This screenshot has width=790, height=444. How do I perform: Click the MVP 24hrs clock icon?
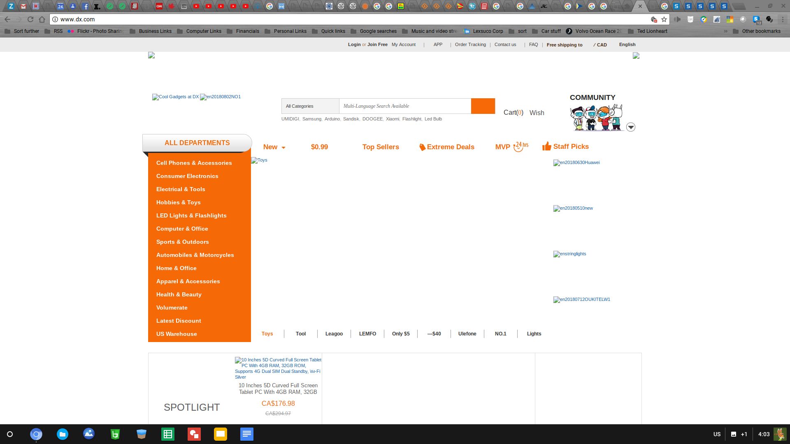521,146
